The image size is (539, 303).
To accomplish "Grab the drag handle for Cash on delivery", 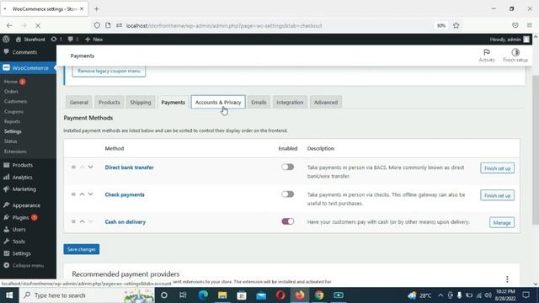I will pos(73,221).
